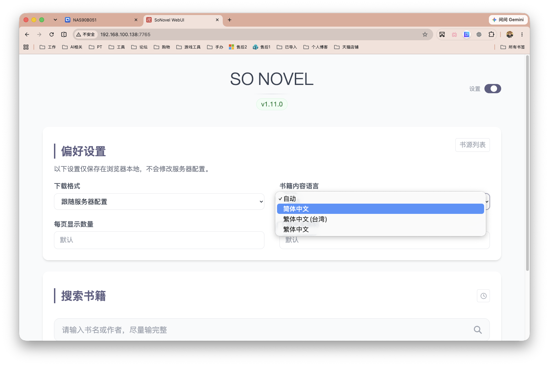
Task: Reload the current page
Action: pos(52,34)
